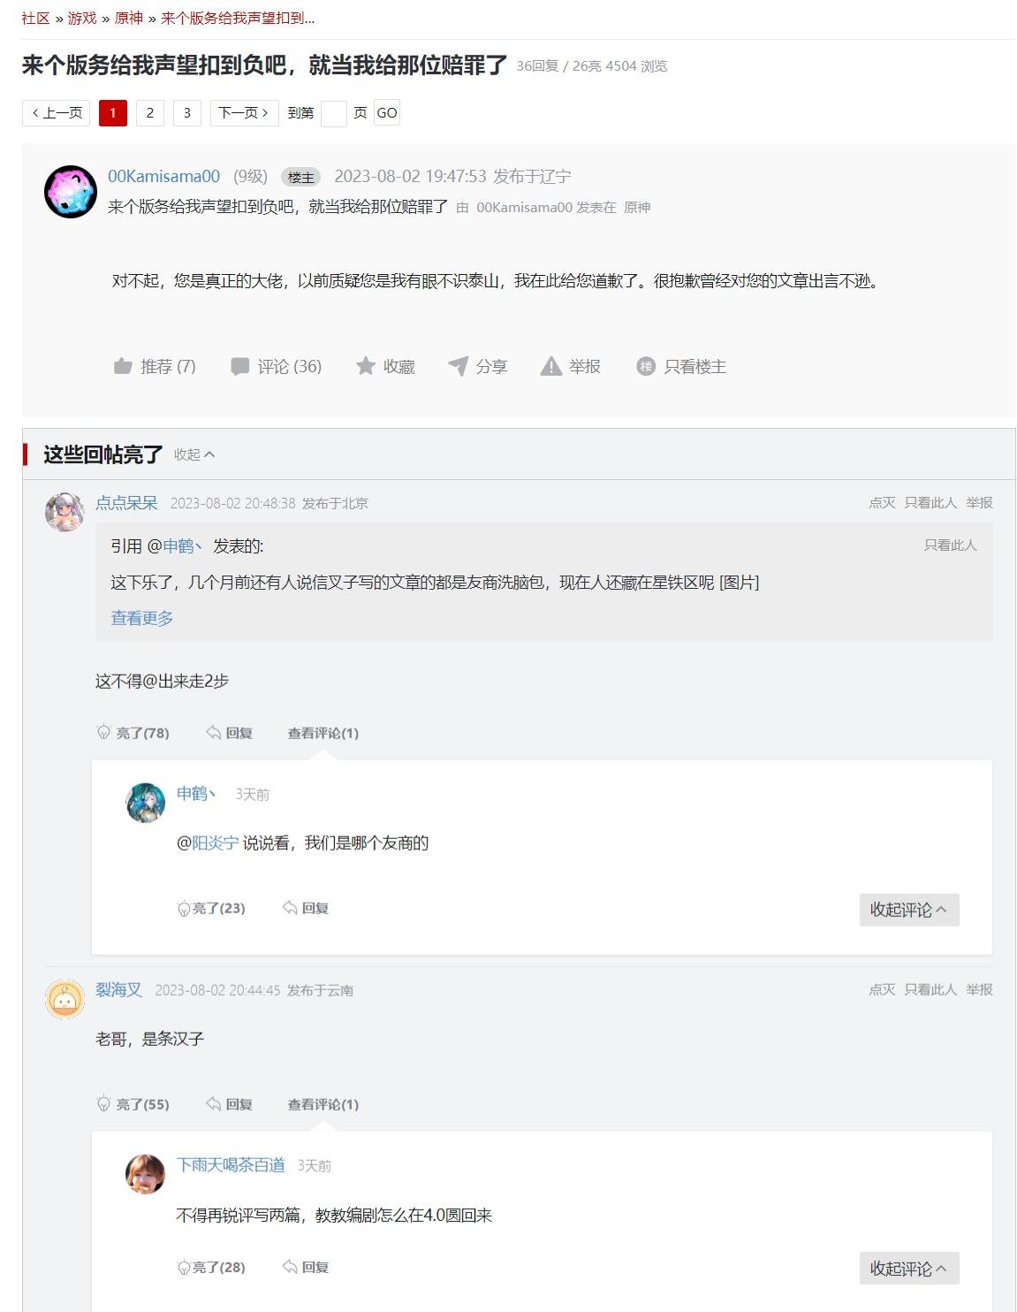Image resolution: width=1017 pixels, height=1312 pixels.
Task: Toggle 只看楼主 filter
Action: tap(681, 366)
